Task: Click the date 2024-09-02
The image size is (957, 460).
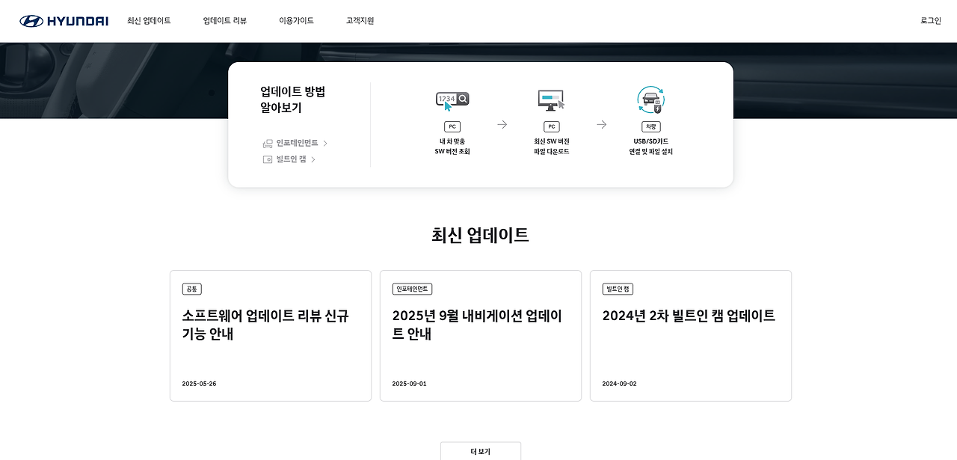Action: [619, 384]
